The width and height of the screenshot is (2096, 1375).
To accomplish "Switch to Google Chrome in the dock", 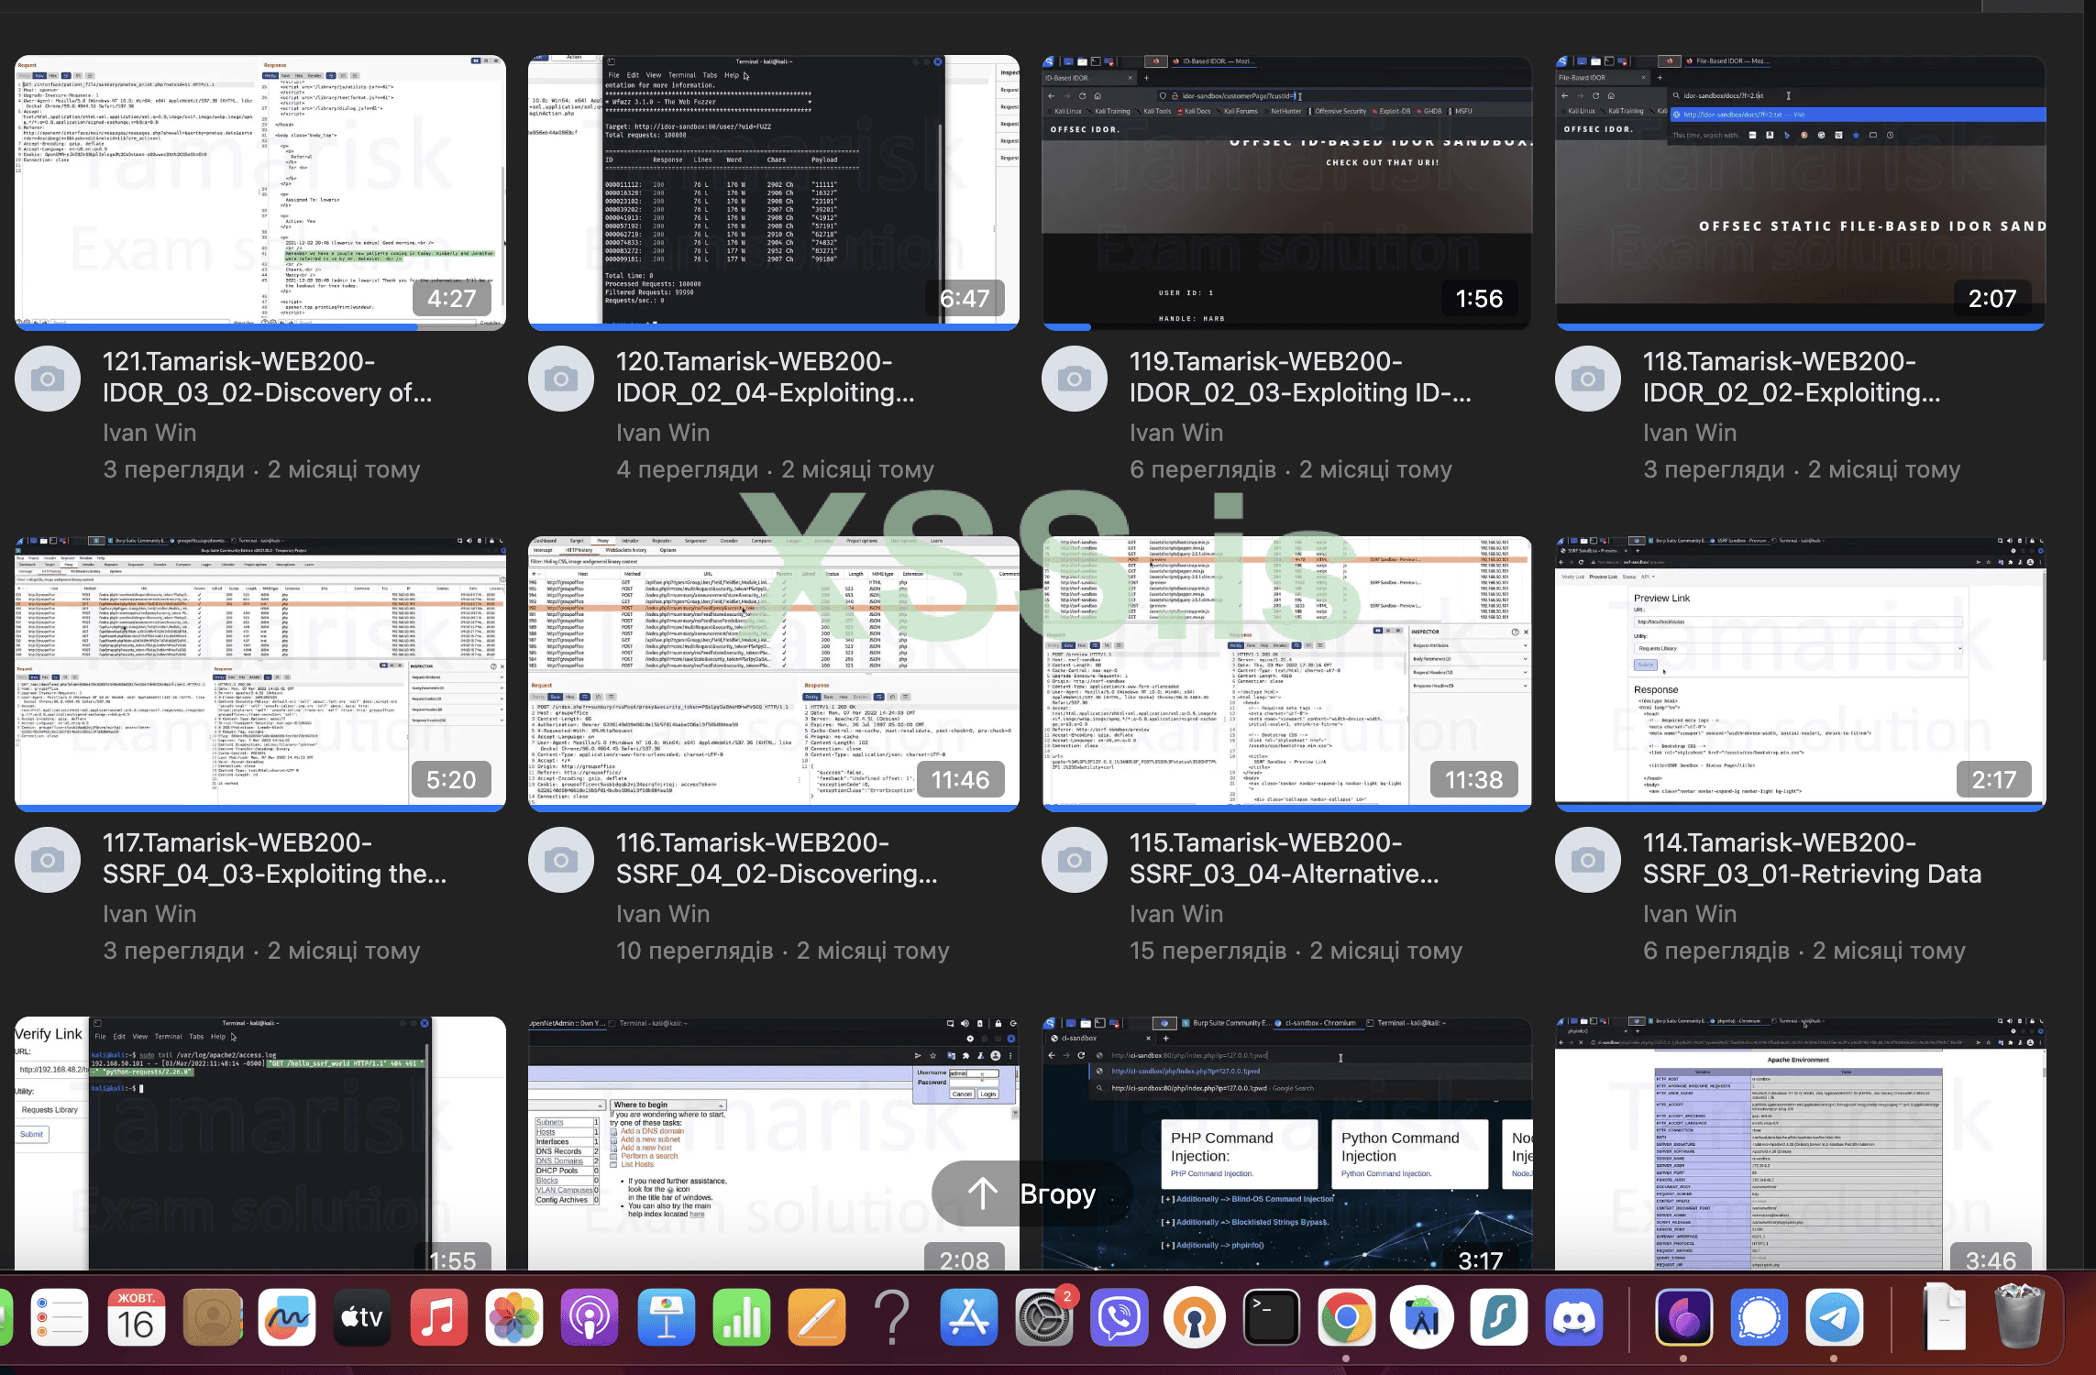I will click(x=1346, y=1318).
